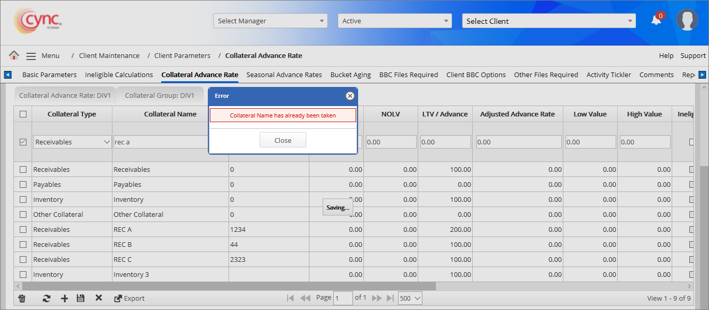Click the save floppy disk icon
The image size is (709, 310).
coord(80,298)
